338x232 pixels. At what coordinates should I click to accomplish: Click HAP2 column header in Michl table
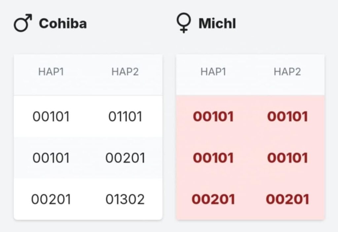pos(287,72)
